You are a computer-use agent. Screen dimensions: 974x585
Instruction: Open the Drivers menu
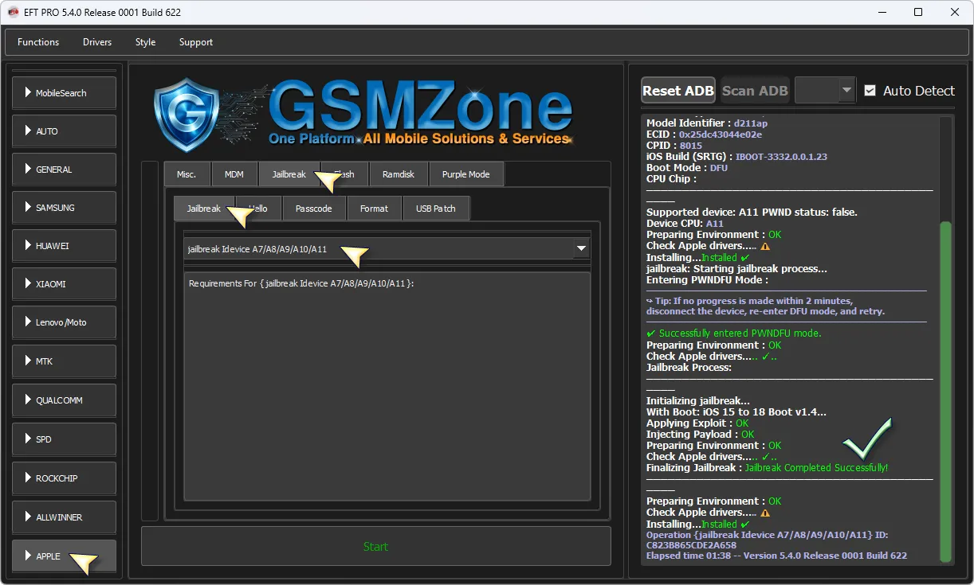tap(97, 42)
